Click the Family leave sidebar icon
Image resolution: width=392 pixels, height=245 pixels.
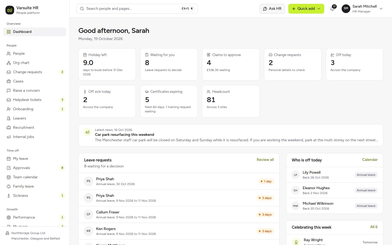point(9,186)
